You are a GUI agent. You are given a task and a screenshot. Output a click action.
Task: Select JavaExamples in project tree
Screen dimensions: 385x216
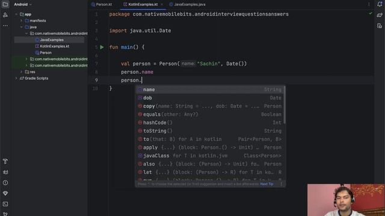pyautogui.click(x=49, y=40)
